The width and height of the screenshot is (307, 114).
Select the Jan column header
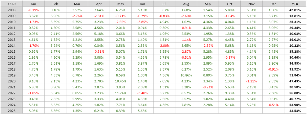pyautogui.click(x=34, y=4)
